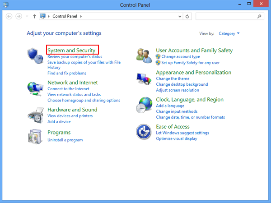Focus the Search Control Panel box

[x=230, y=16]
